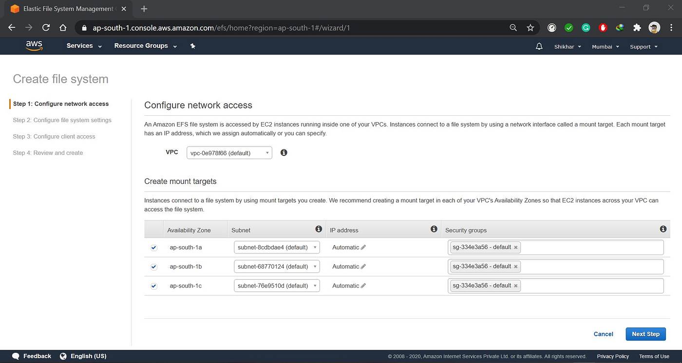Click the pinned shortcuts star icon in navbar
The height and width of the screenshot is (363, 682).
pyautogui.click(x=192, y=45)
